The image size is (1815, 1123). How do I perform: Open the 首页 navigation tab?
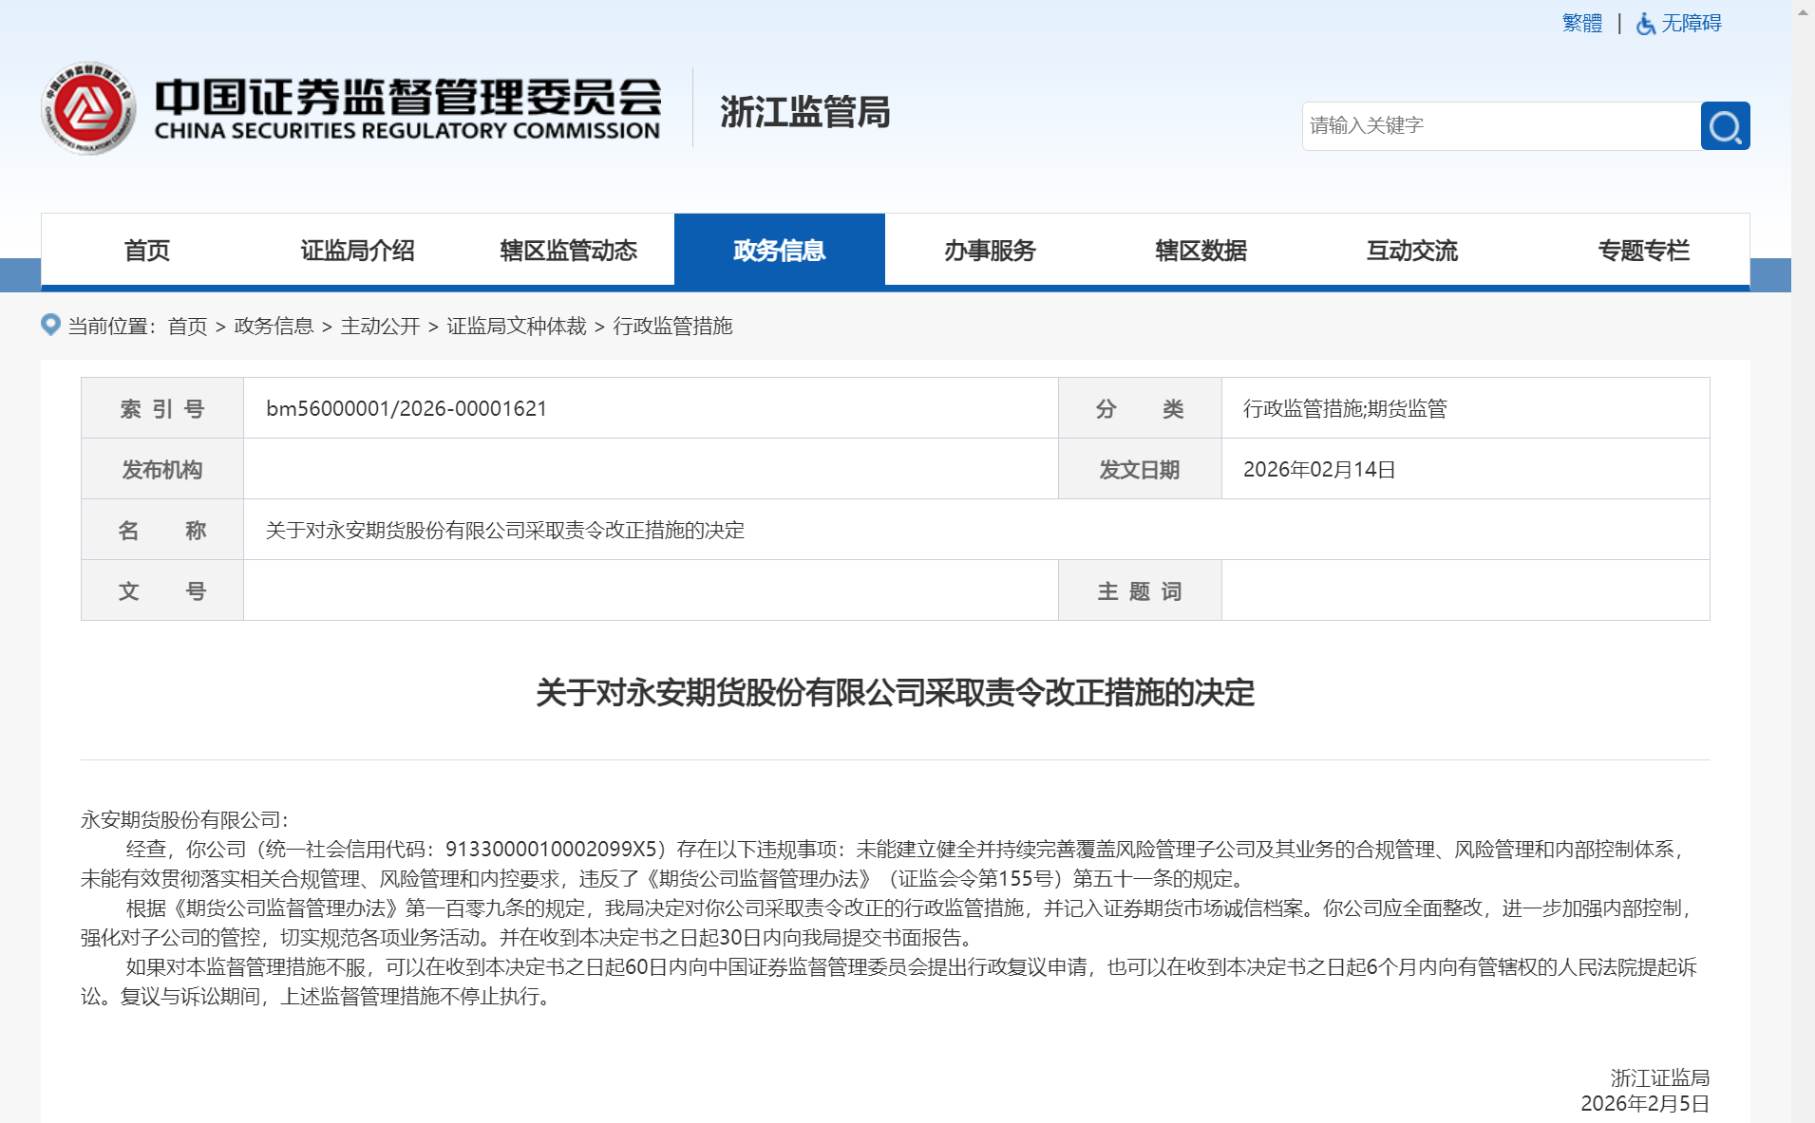click(x=146, y=251)
